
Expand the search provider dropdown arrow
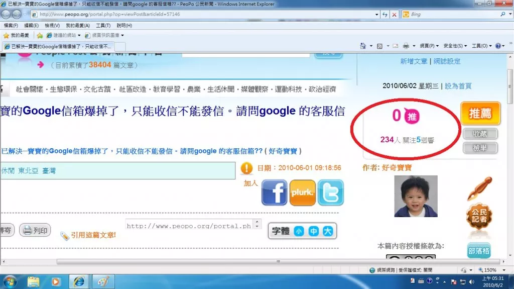510,15
